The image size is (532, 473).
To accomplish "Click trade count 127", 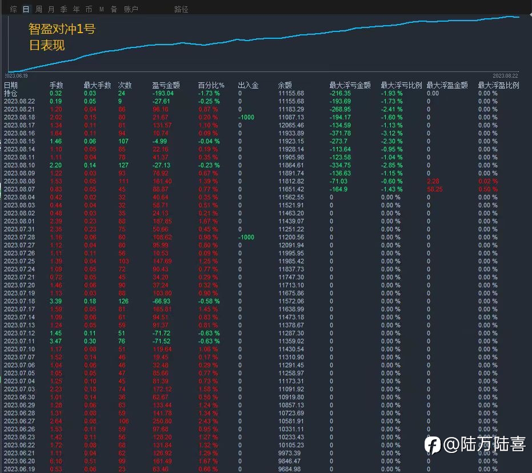I will point(123,165).
